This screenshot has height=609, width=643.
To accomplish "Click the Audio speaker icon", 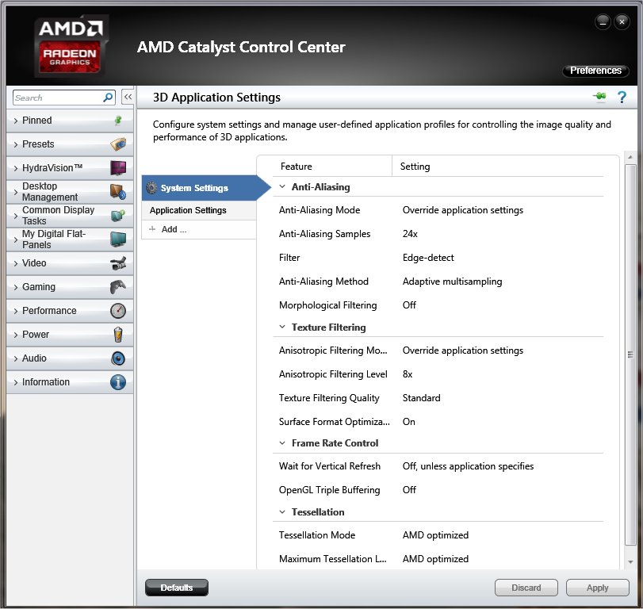I will [x=117, y=358].
